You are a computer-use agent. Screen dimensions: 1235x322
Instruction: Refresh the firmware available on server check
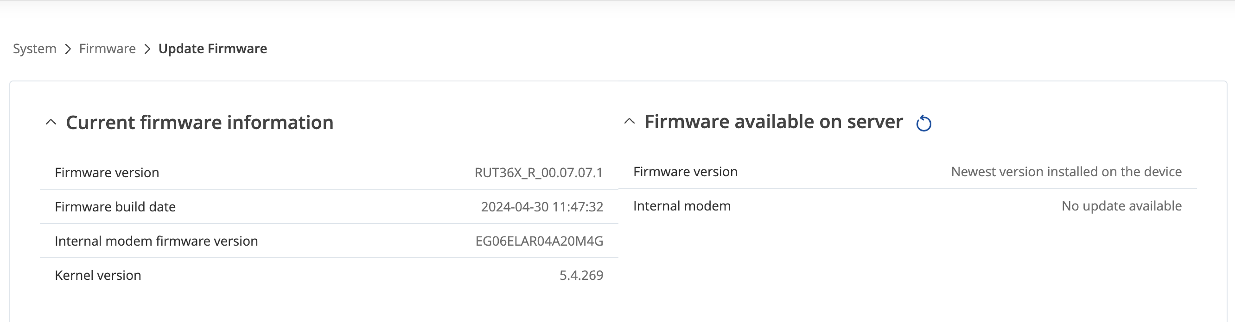[x=923, y=124]
